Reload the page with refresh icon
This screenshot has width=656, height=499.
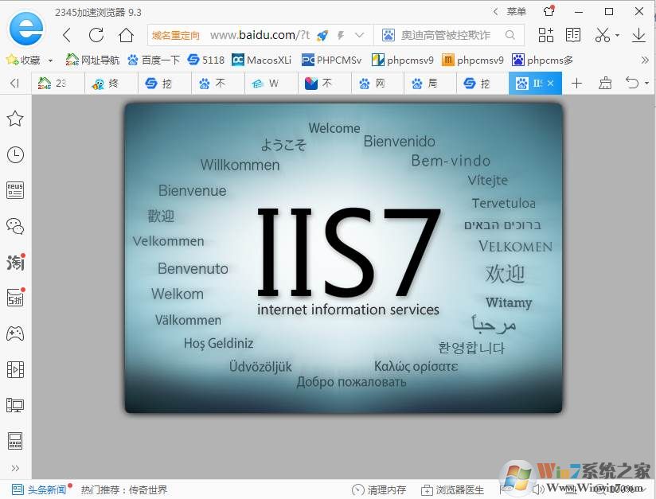(96, 35)
